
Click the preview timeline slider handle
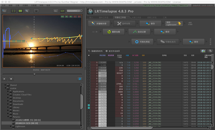point(34,74)
